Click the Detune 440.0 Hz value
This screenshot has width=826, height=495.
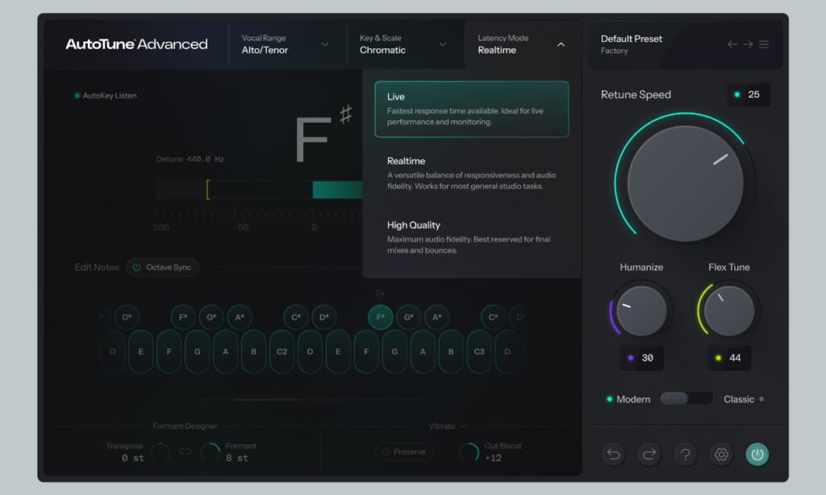point(205,159)
